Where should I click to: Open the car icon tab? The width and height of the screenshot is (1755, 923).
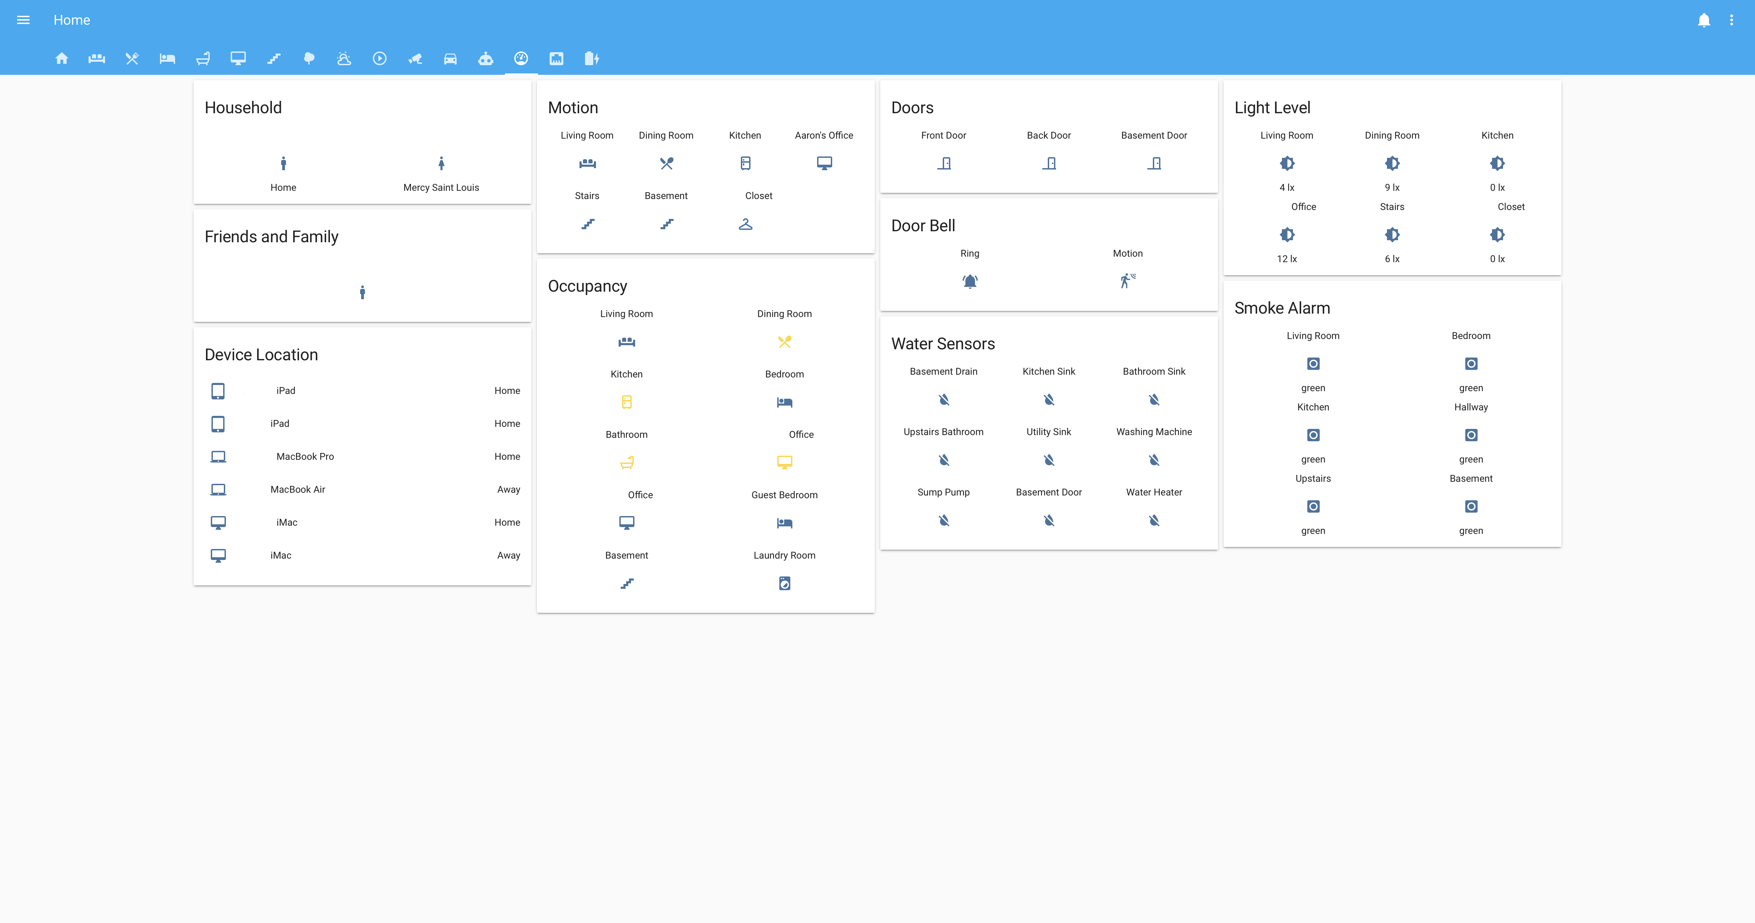(x=450, y=59)
